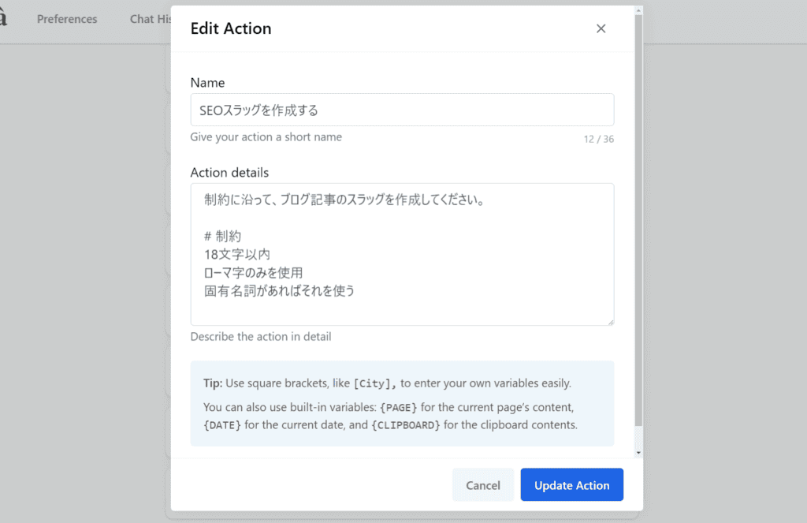
Task: Click the Name input field
Action: [402, 110]
